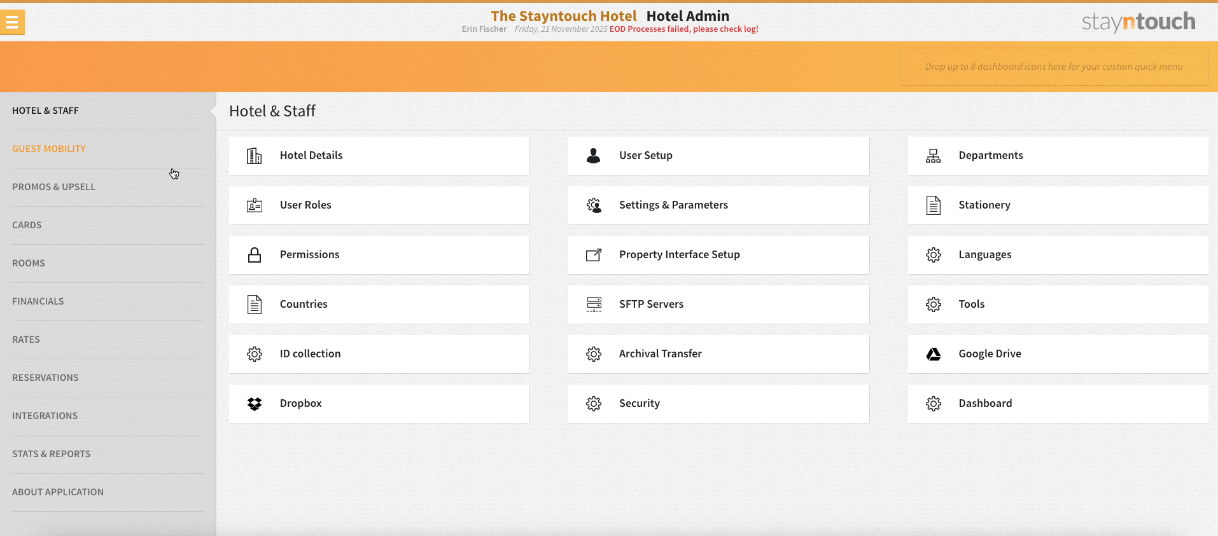Open the Archival Transfer label
This screenshot has height=536, width=1218.
[x=661, y=354]
